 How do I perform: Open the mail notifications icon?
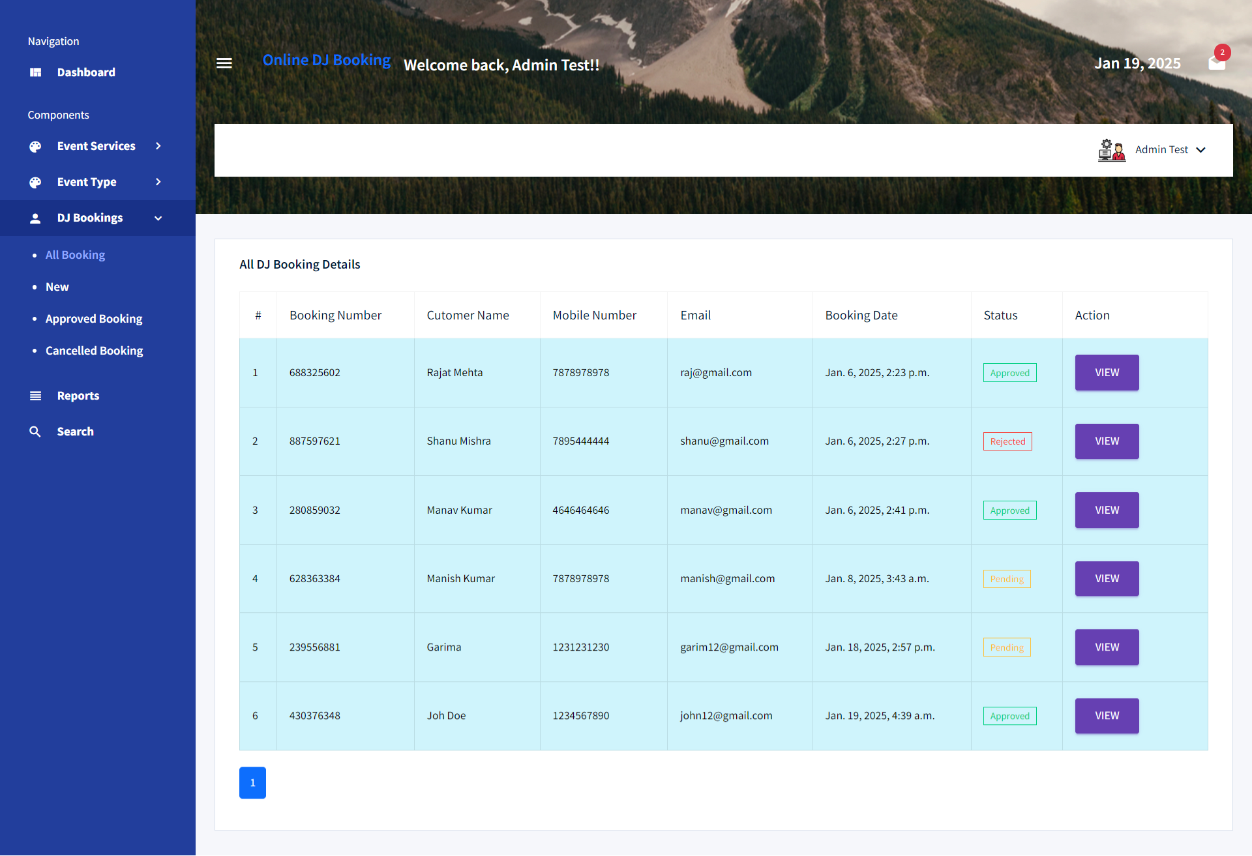1216,63
